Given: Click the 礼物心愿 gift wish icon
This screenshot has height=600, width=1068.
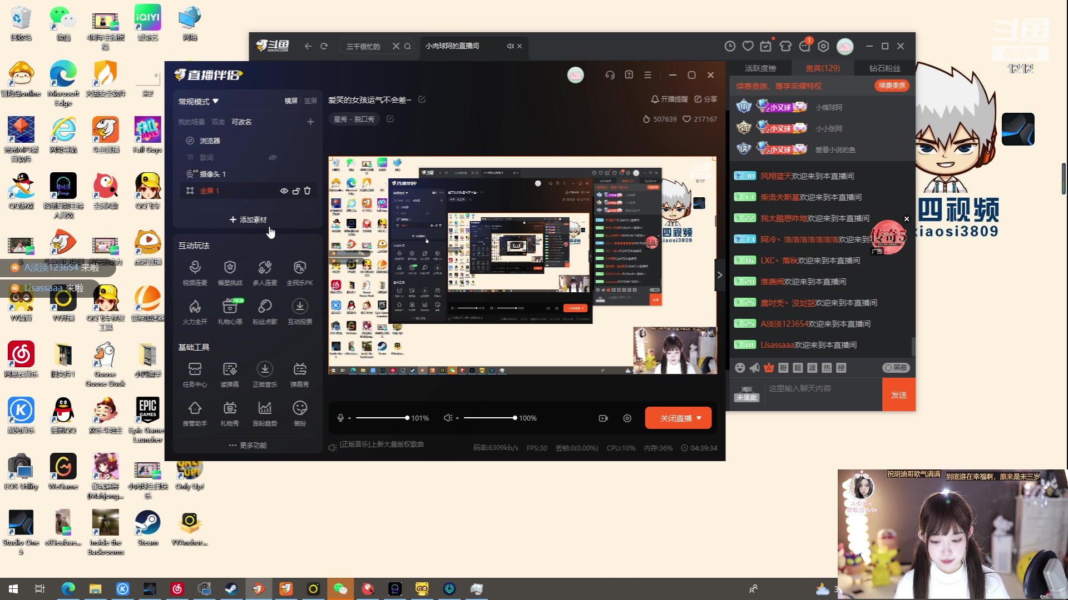Looking at the screenshot, I should 230,307.
